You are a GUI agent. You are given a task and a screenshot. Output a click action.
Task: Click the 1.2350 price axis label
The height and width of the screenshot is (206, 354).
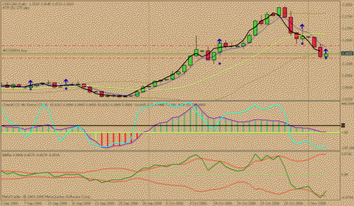click(x=347, y=28)
